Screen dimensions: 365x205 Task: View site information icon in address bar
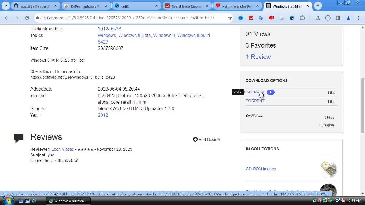coord(37,18)
